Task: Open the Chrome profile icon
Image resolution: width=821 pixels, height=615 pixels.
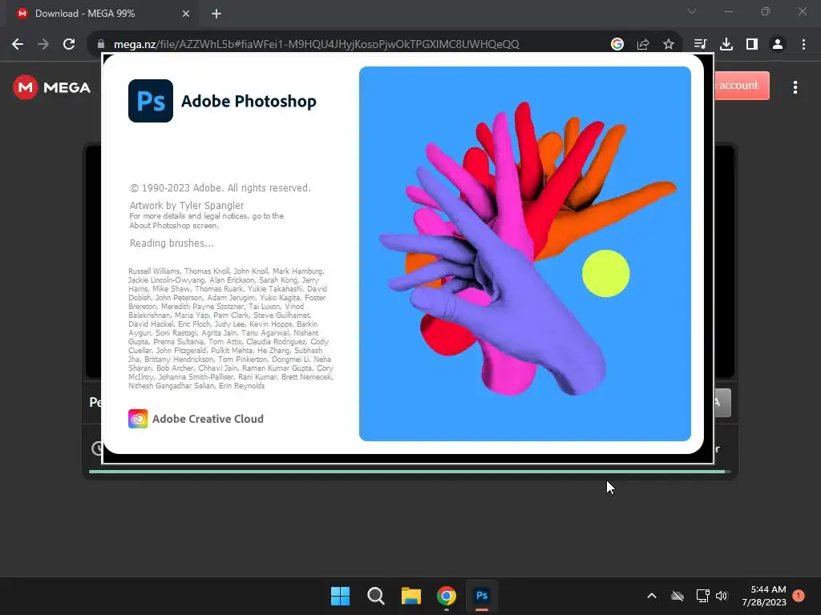Action: click(x=778, y=45)
